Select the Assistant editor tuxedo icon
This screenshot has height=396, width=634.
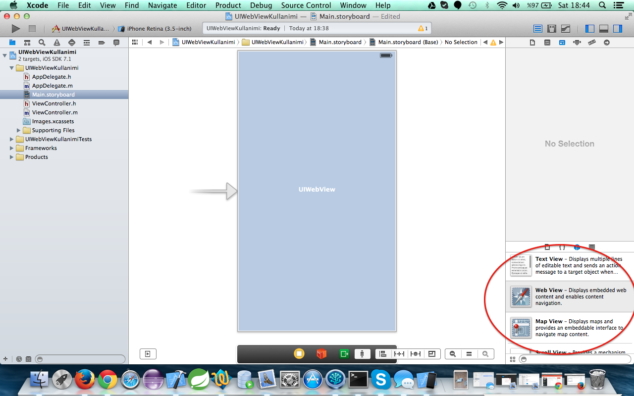(552, 29)
